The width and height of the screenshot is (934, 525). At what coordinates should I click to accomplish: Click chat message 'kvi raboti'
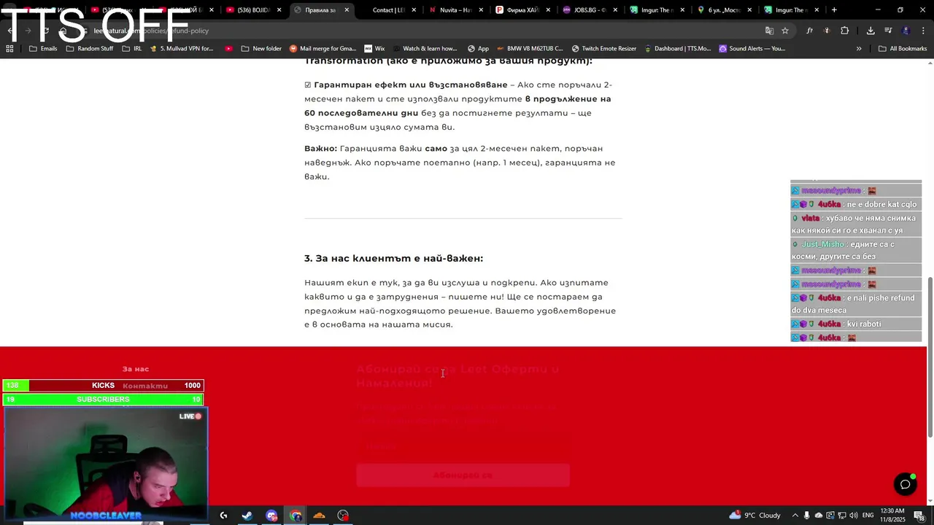pos(864,324)
